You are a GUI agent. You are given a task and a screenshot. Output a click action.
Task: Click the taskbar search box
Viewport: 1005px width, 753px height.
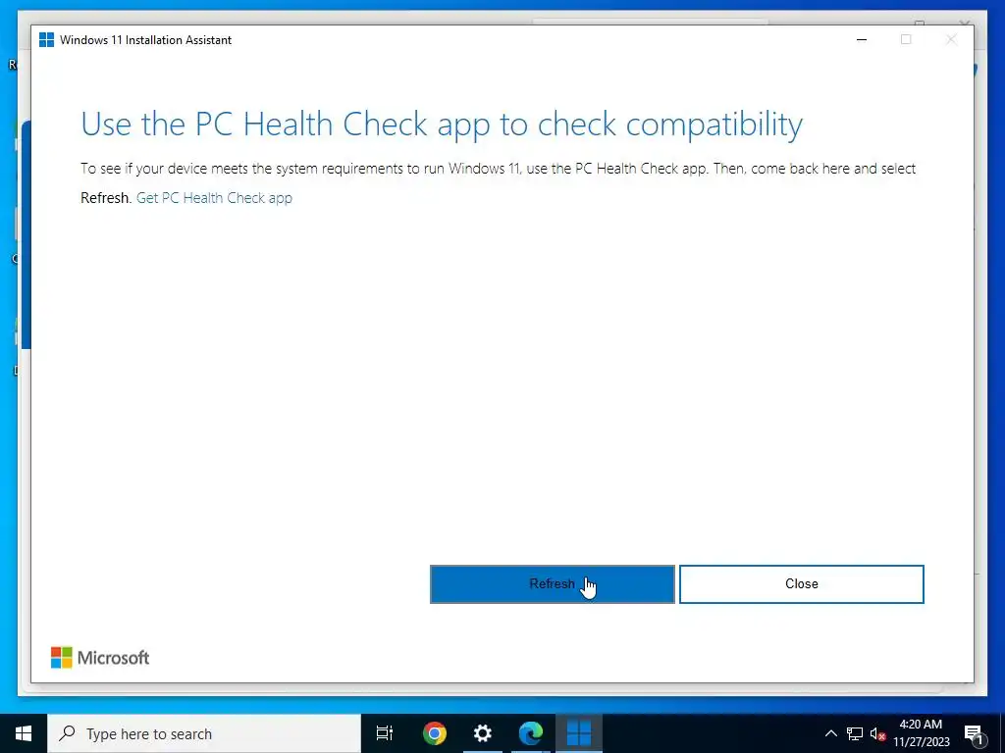204,733
